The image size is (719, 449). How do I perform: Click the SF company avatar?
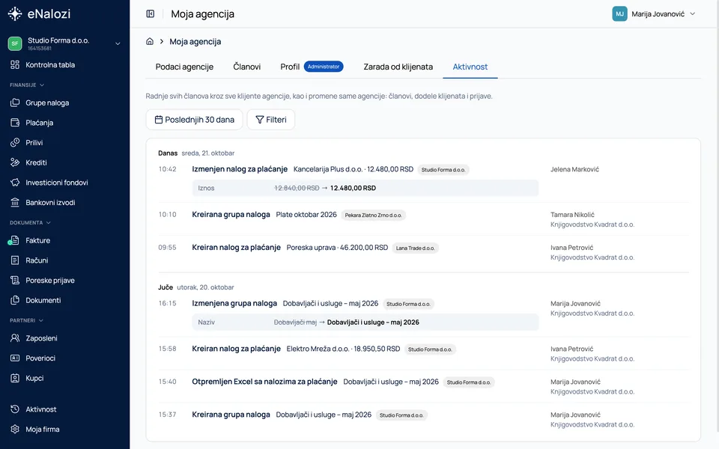pyautogui.click(x=15, y=43)
